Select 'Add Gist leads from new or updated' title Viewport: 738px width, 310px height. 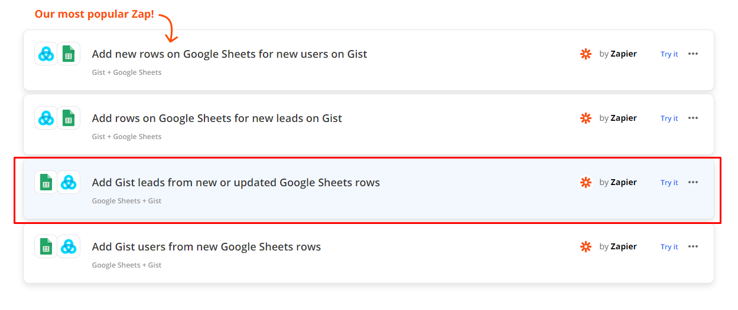click(x=236, y=183)
